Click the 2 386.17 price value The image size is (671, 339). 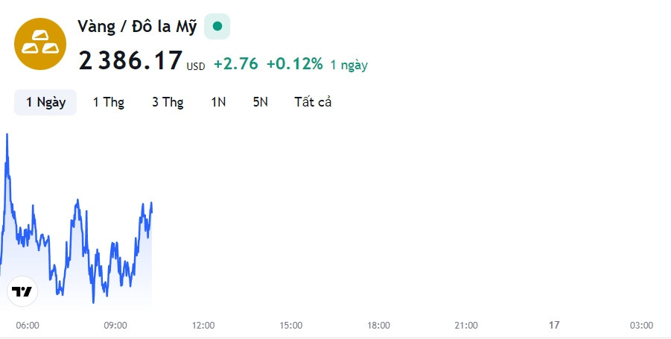pyautogui.click(x=130, y=60)
